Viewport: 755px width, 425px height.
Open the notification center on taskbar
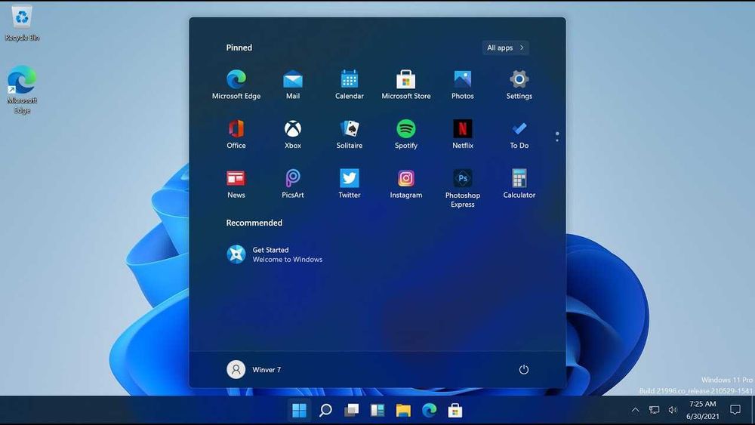click(x=735, y=410)
